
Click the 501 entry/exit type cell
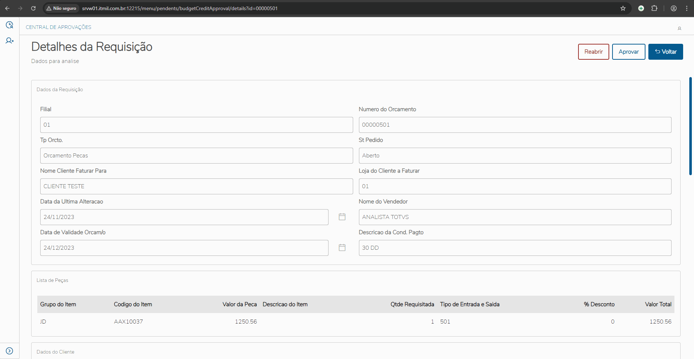click(445, 322)
